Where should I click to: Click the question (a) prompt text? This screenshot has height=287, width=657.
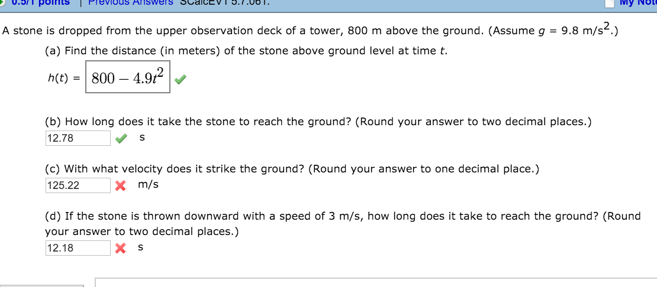pyautogui.click(x=246, y=51)
